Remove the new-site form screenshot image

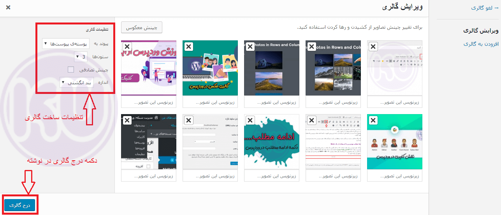188,120
